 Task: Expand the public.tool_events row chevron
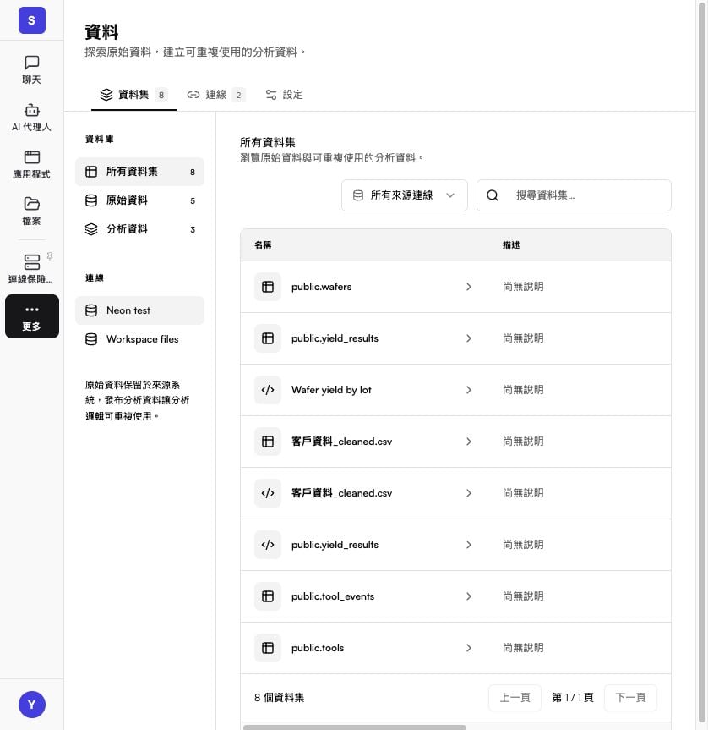[x=469, y=596]
